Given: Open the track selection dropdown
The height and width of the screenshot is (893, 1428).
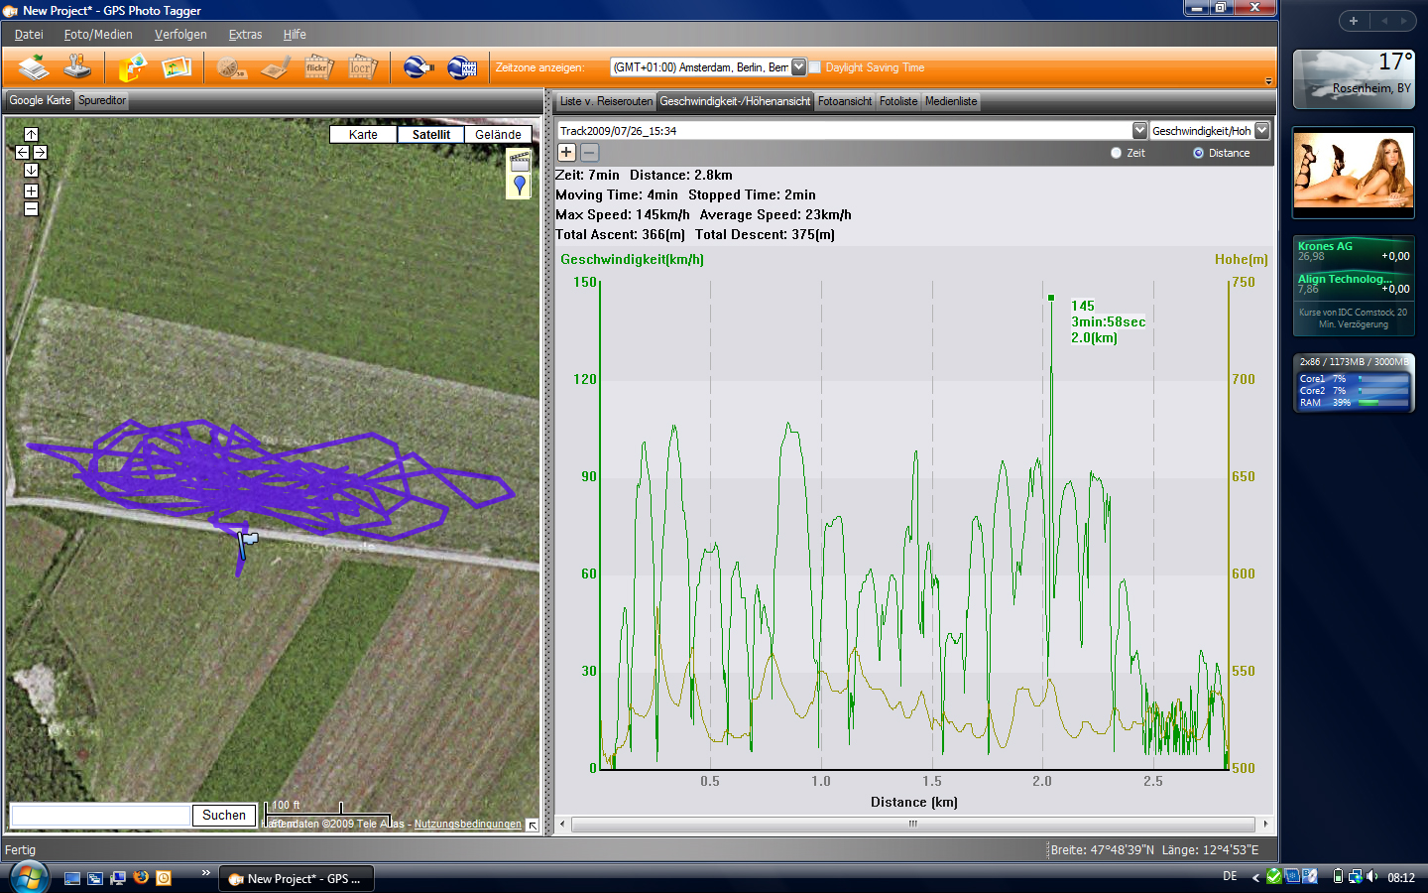Looking at the screenshot, I should click(x=1139, y=130).
